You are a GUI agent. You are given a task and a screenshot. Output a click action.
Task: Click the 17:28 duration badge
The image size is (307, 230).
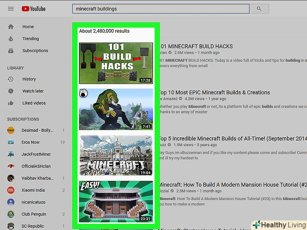(145, 80)
